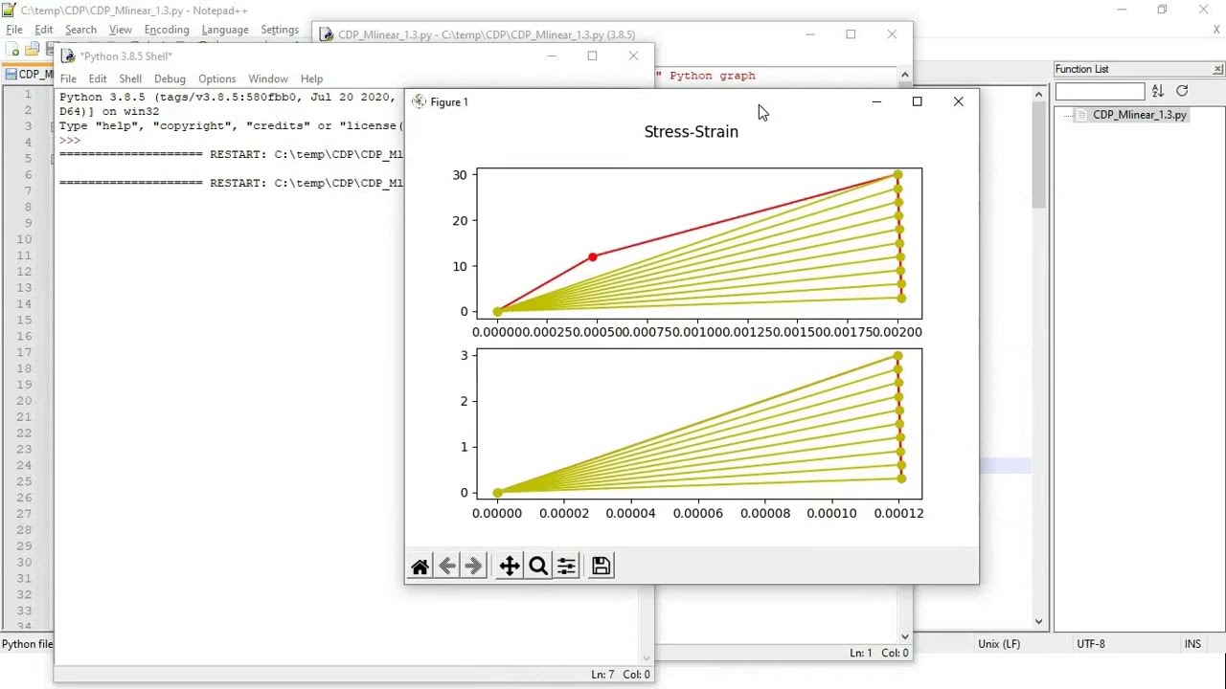Click UTF-8 in Notepad++ status bar
Viewport: 1226px width, 689px height.
pyautogui.click(x=1091, y=644)
